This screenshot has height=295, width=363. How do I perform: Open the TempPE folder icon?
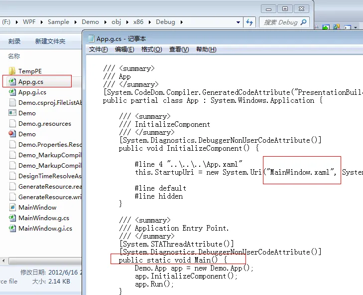click(12, 71)
